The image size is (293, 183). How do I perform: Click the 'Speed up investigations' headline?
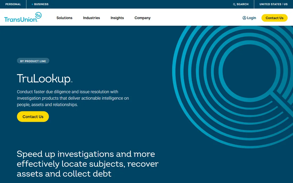[88, 164]
